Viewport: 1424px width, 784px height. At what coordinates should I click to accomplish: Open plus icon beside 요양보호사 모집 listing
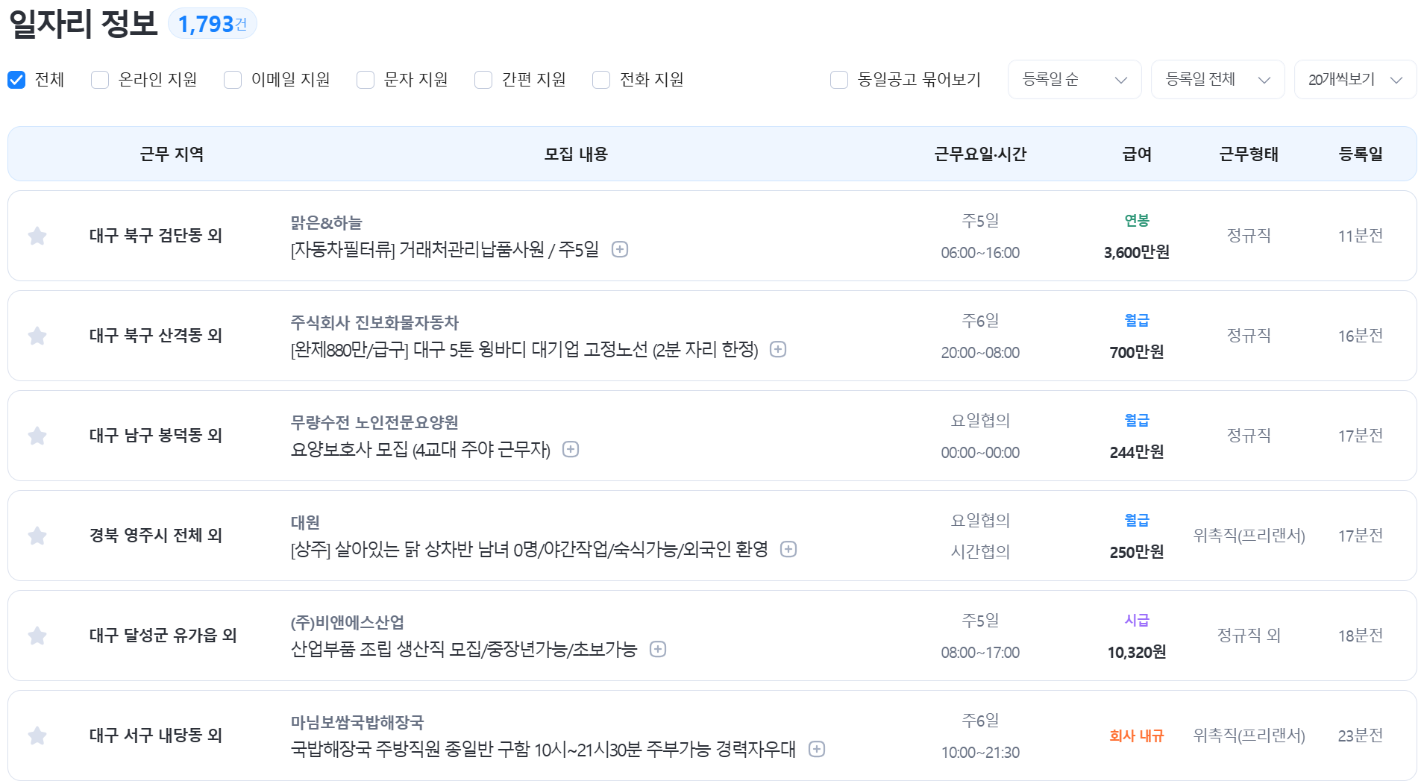click(x=571, y=449)
